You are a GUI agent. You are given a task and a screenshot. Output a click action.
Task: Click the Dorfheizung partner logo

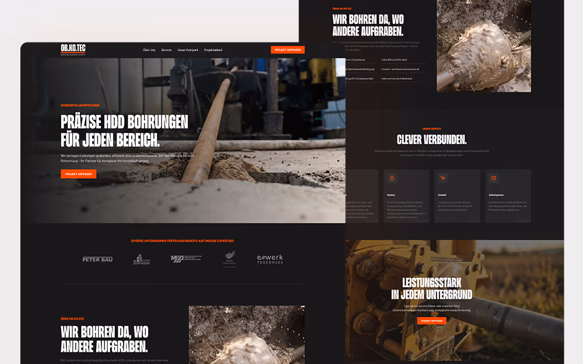142,259
